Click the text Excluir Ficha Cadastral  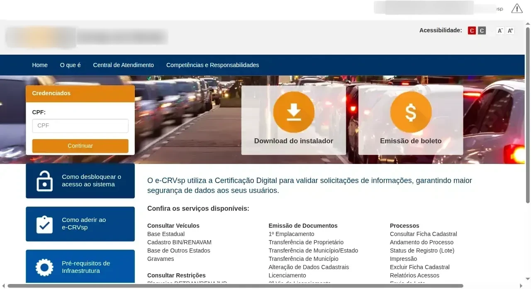tap(420, 267)
